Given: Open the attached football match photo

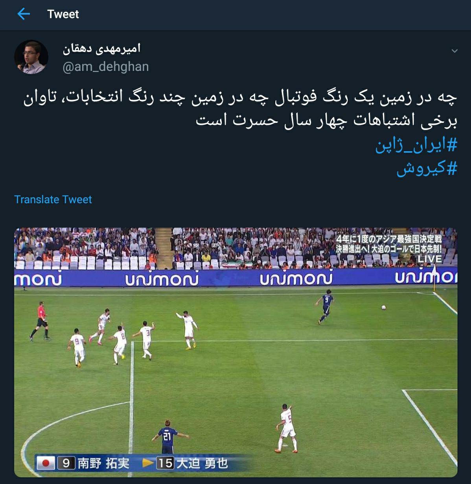Looking at the screenshot, I should click(x=236, y=352).
